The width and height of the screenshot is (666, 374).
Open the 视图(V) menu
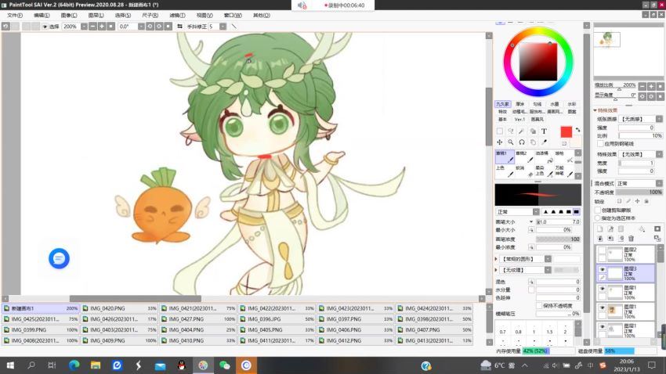tap(205, 16)
